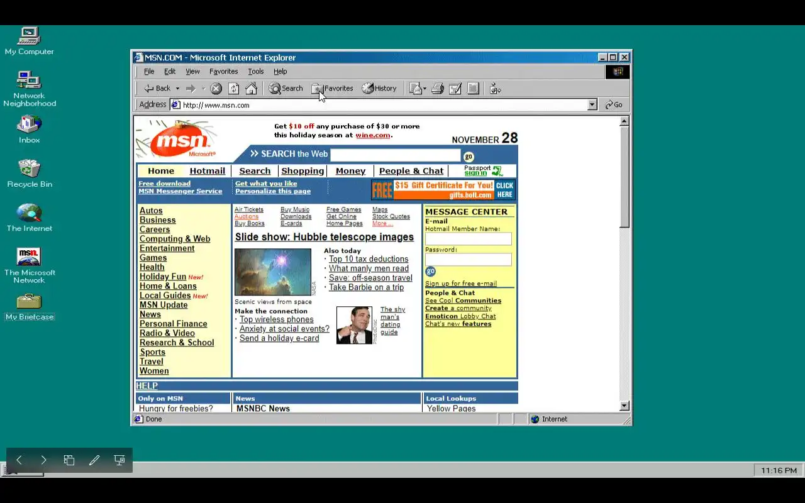Click the Edit page toolbar icon

point(455,89)
